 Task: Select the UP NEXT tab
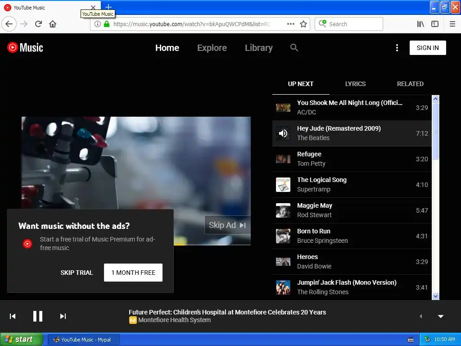(300, 84)
